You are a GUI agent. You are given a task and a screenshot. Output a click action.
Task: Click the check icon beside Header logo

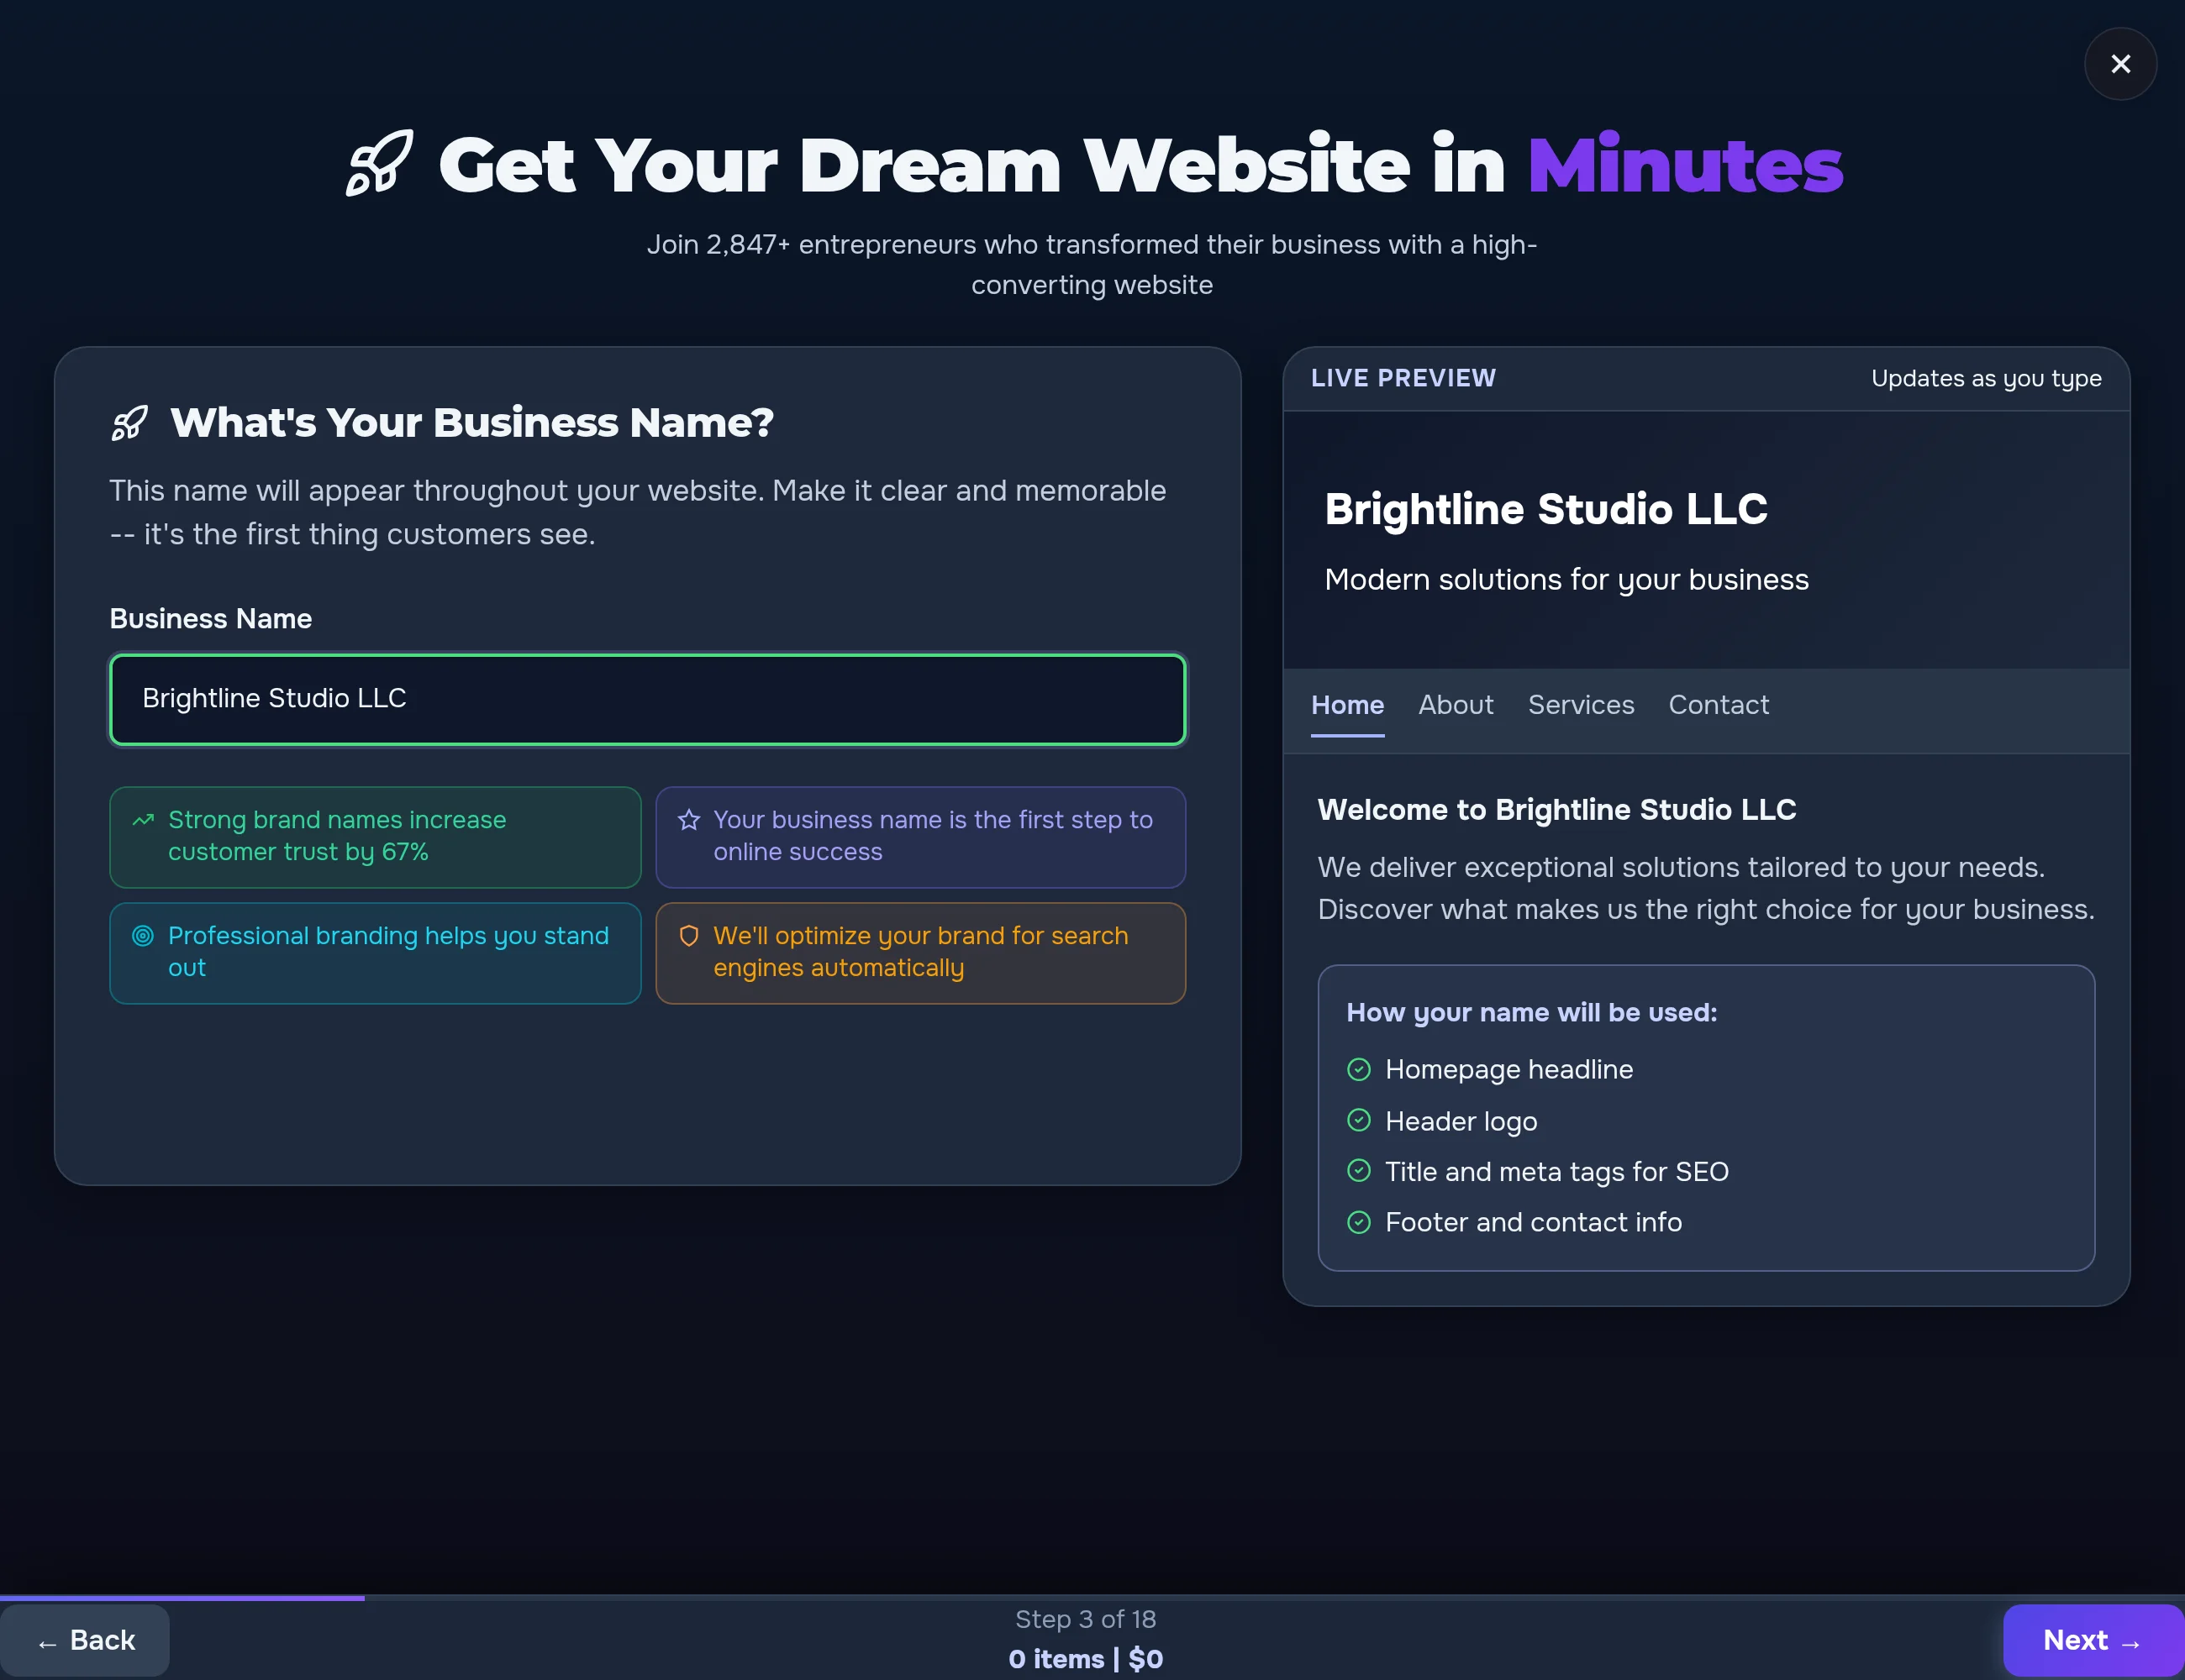[x=1359, y=1120]
